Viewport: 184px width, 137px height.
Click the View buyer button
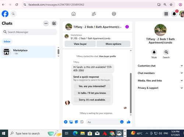pyautogui.click(x=80, y=44)
